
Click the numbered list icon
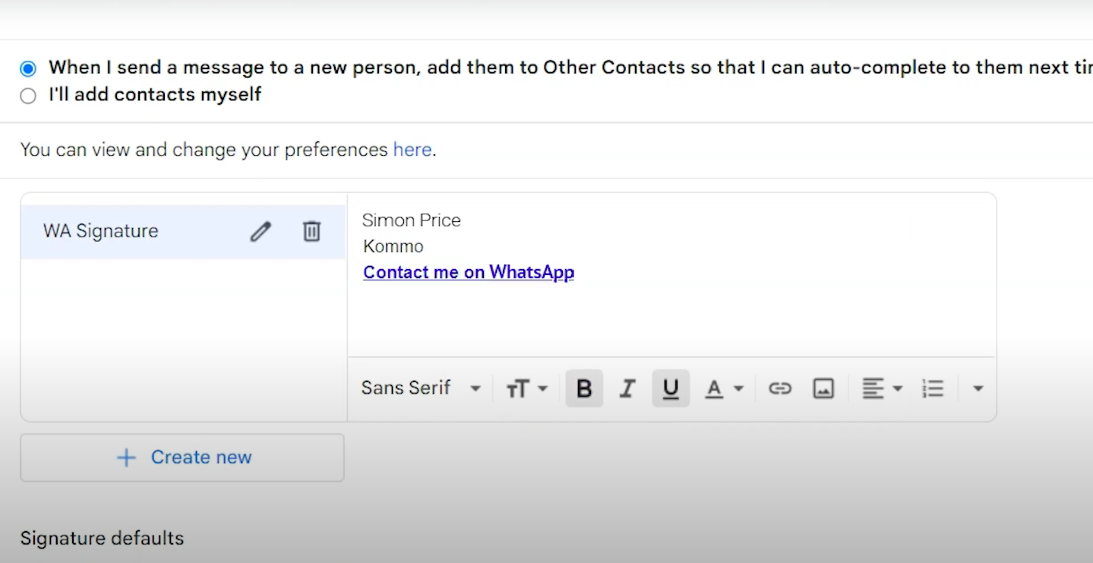pyautogui.click(x=933, y=389)
